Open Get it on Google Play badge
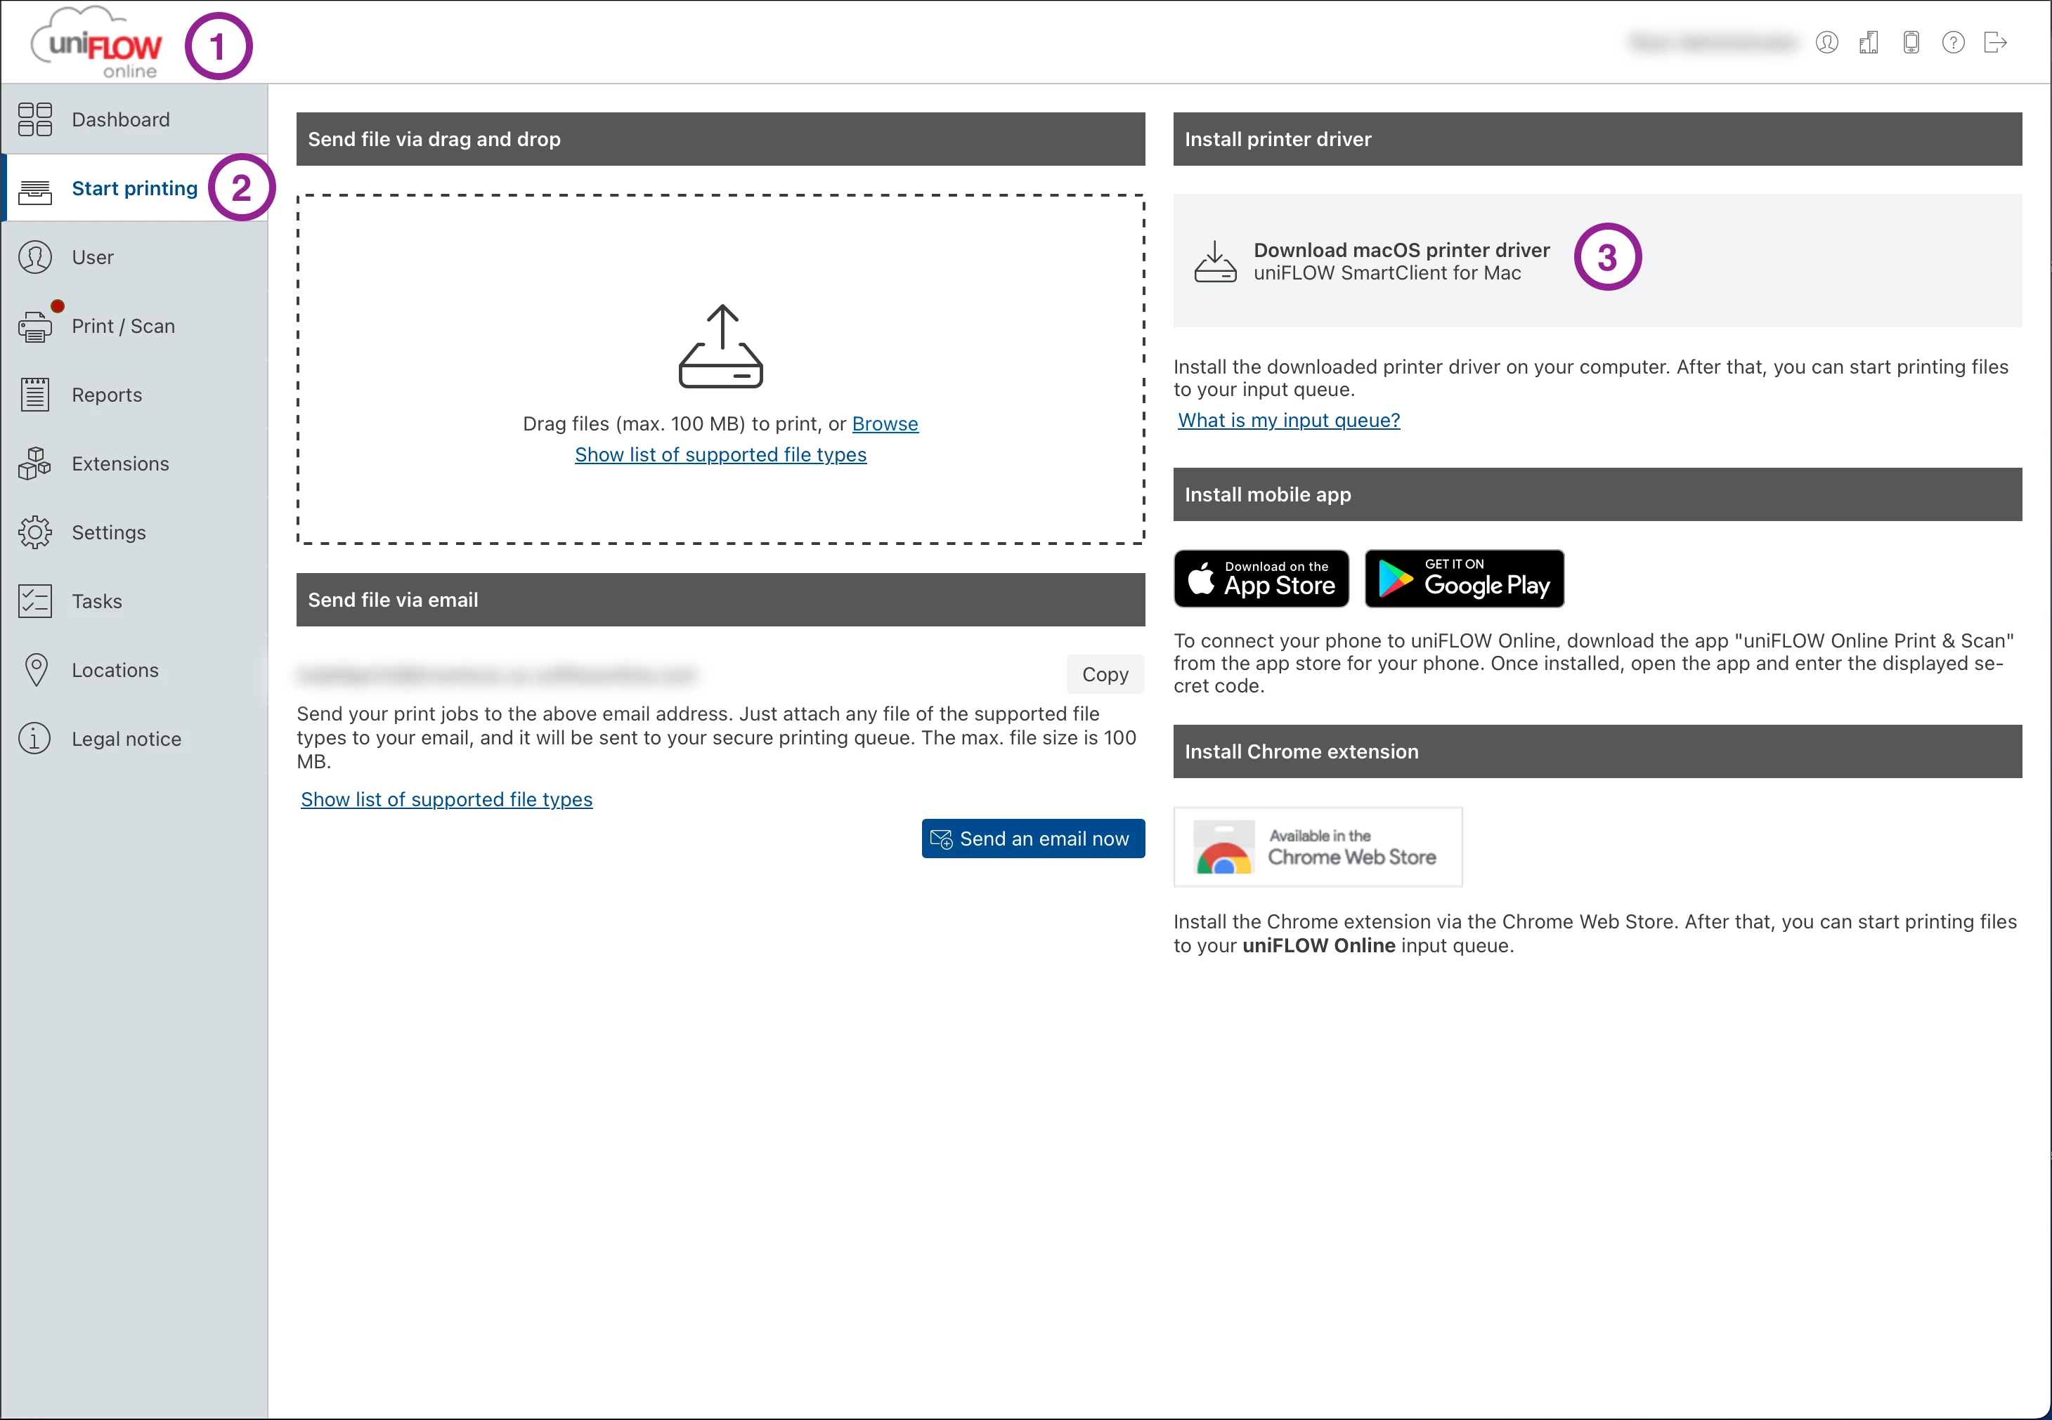The height and width of the screenshot is (1420, 2052). click(1465, 578)
